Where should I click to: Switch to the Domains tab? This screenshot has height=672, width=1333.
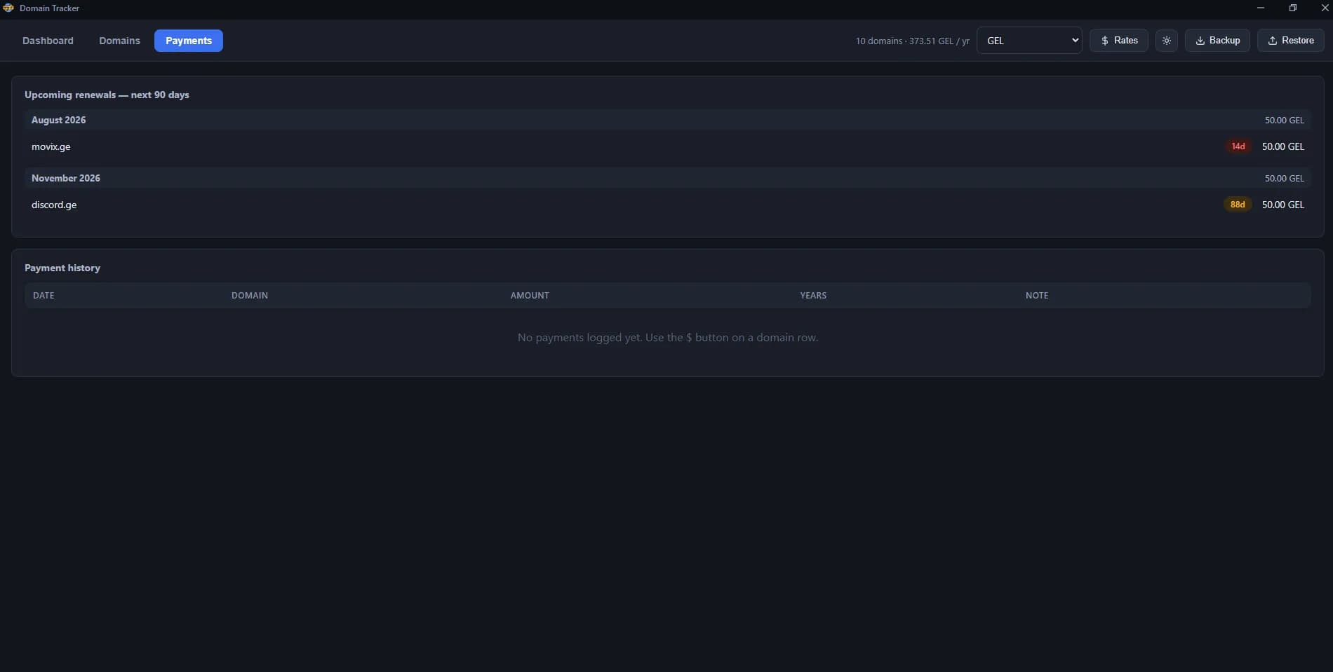pos(119,41)
